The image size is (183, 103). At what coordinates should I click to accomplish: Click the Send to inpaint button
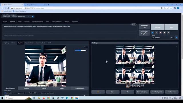(157, 92)
